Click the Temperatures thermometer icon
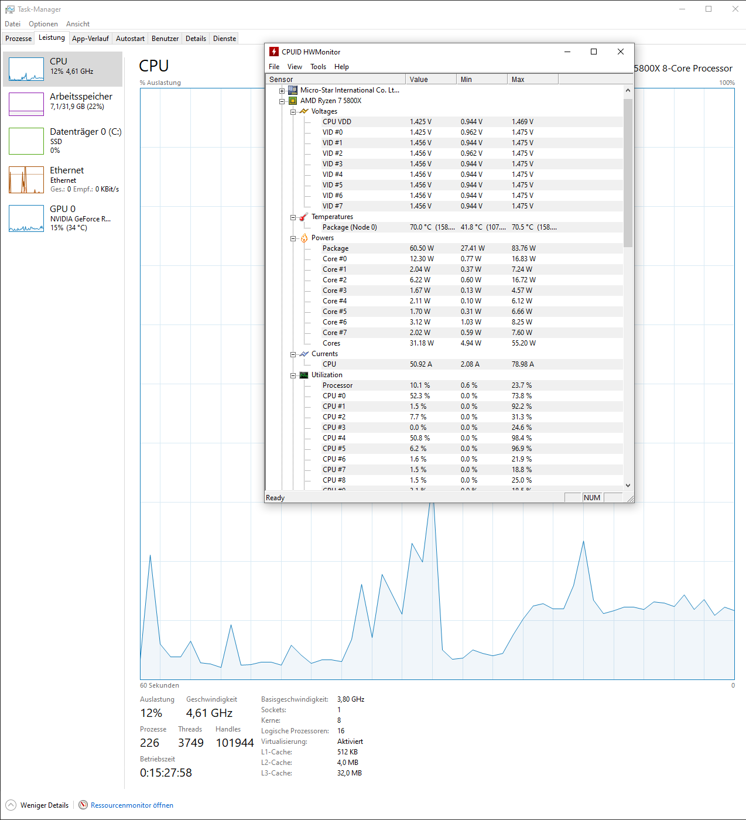 pyautogui.click(x=304, y=217)
